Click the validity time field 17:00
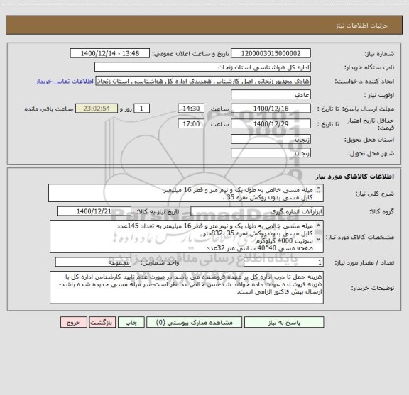 coord(191,124)
